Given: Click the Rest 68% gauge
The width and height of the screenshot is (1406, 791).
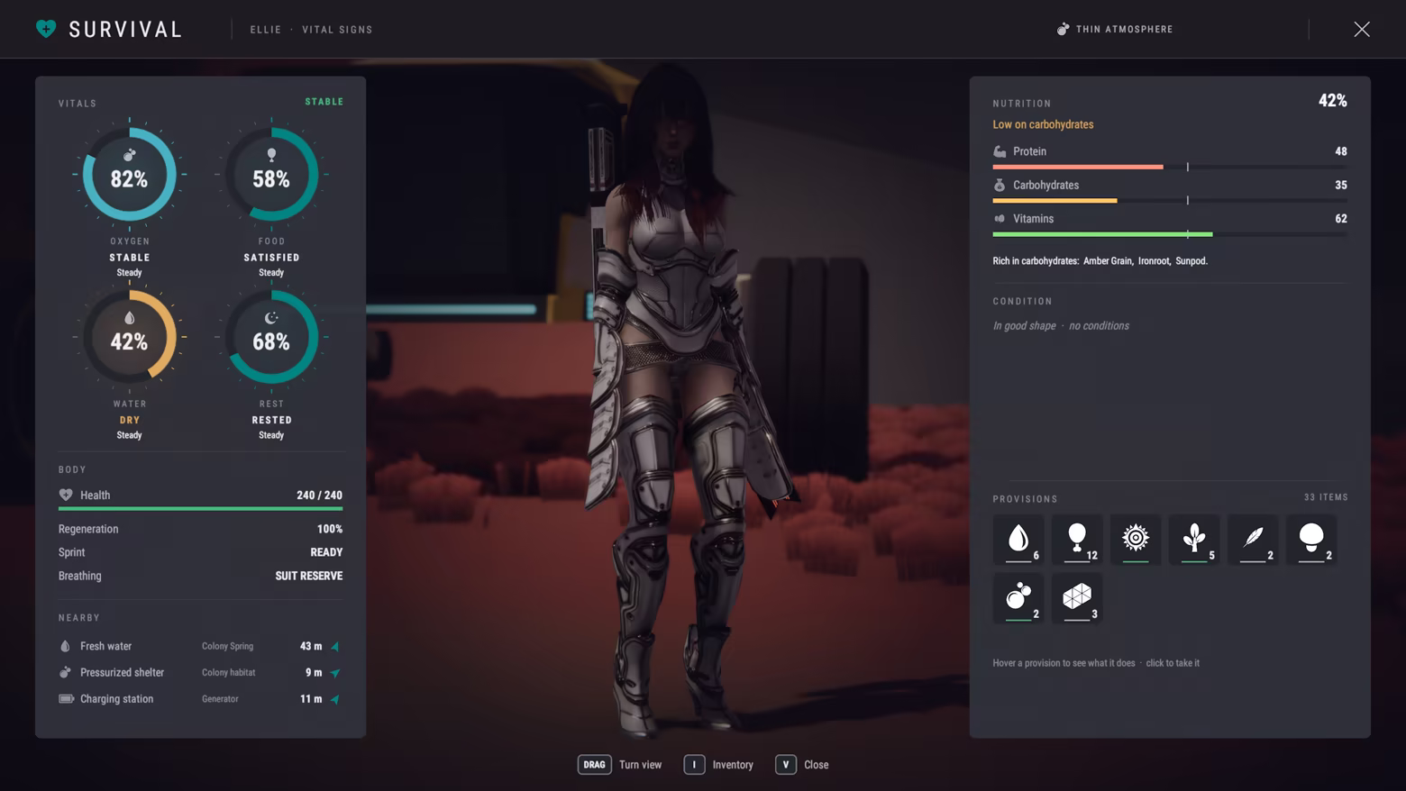Looking at the screenshot, I should coord(271,337).
